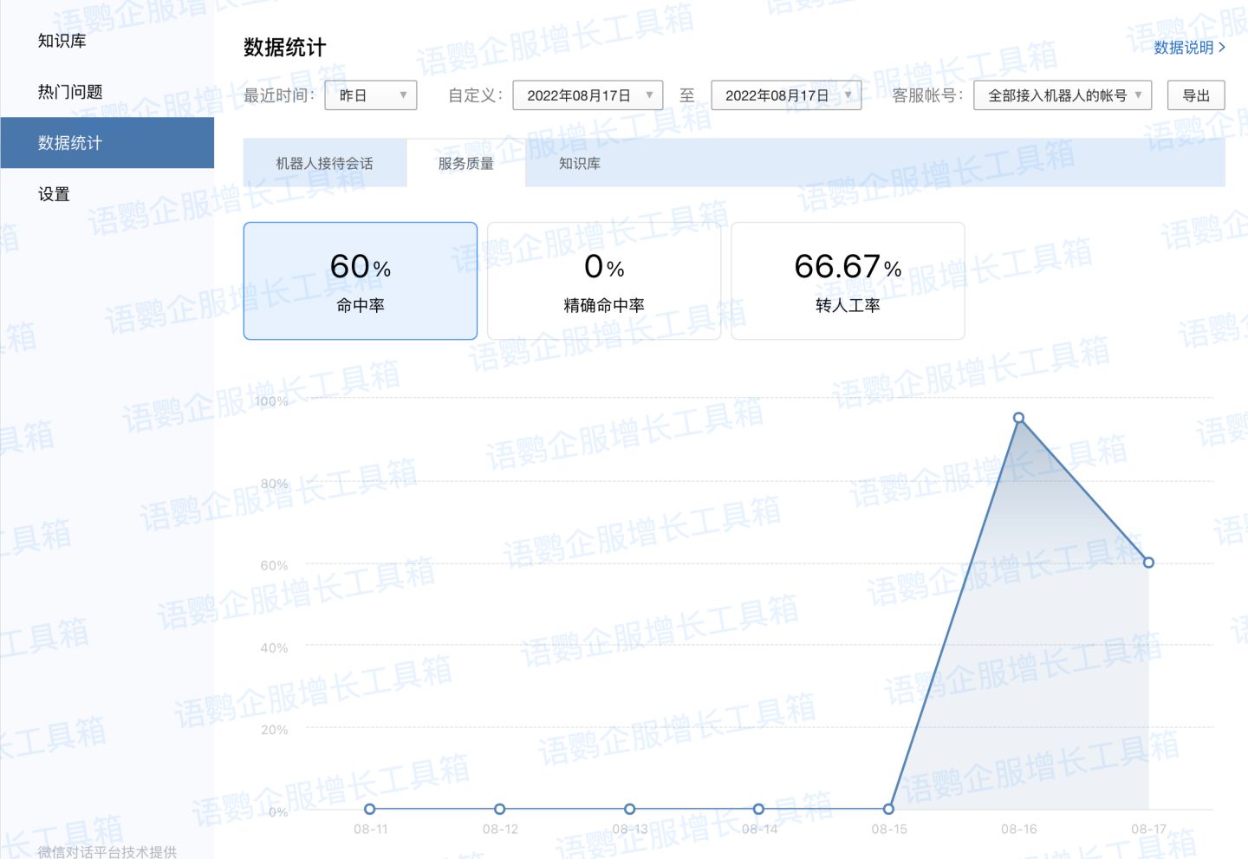Open 设置 in the sidebar
Image resolution: width=1248 pixels, height=859 pixels.
click(54, 194)
